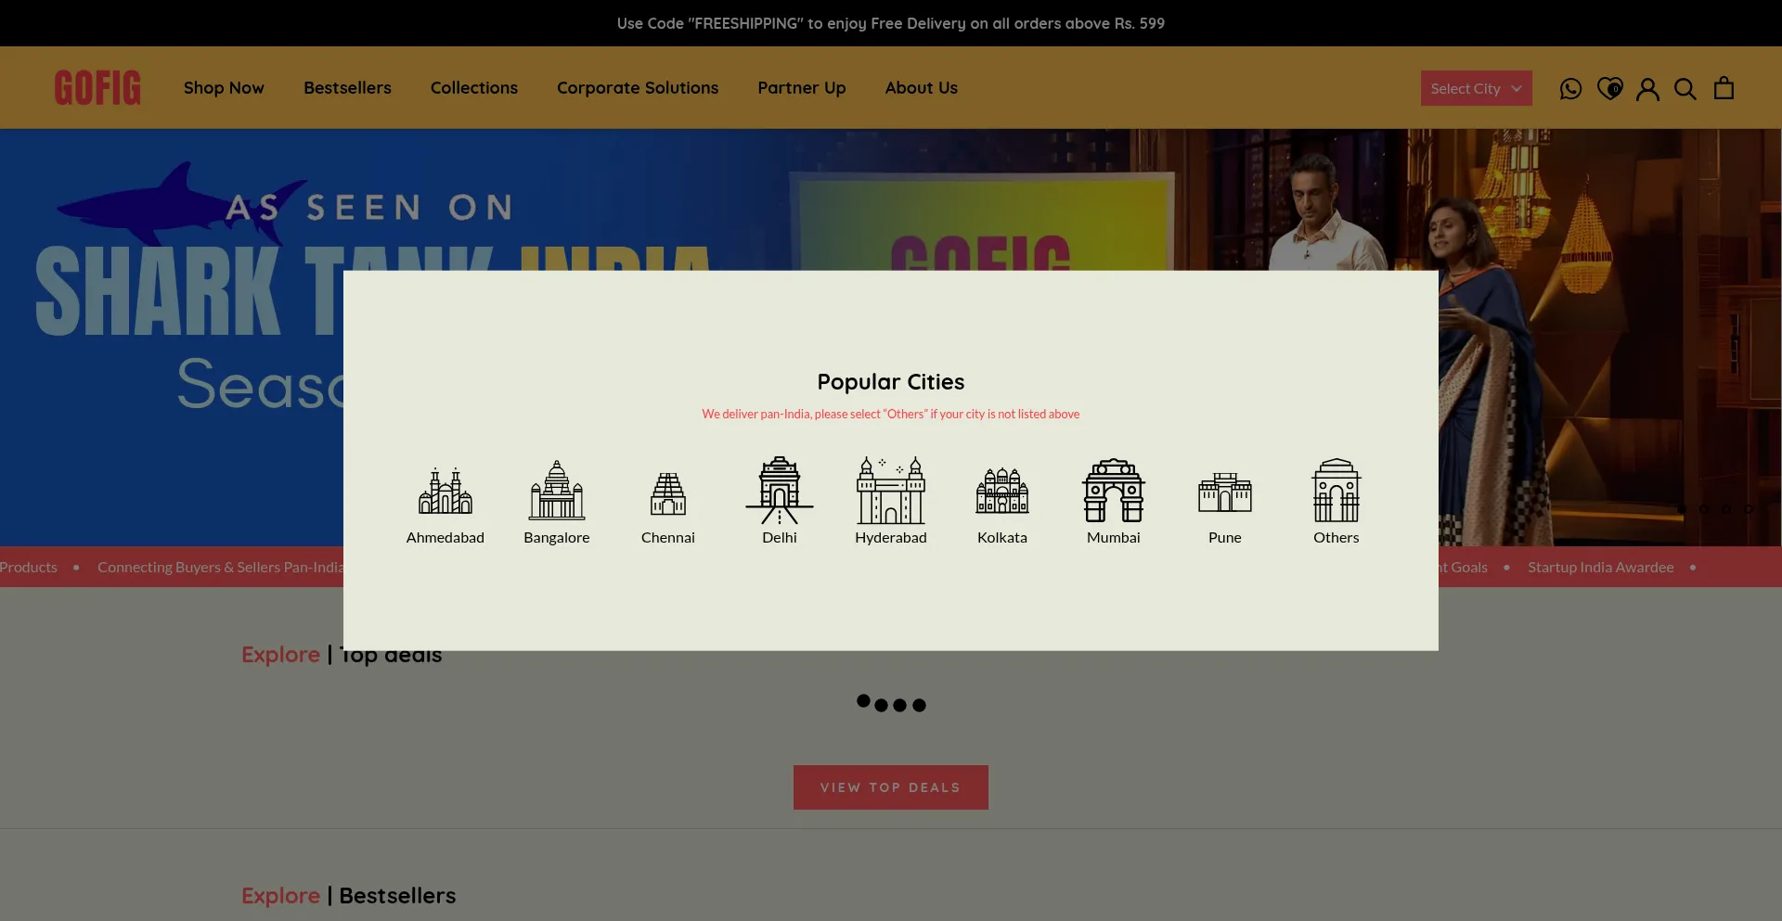Image resolution: width=1782 pixels, height=921 pixels.
Task: Open wishlist heart icon
Action: 1609,88
